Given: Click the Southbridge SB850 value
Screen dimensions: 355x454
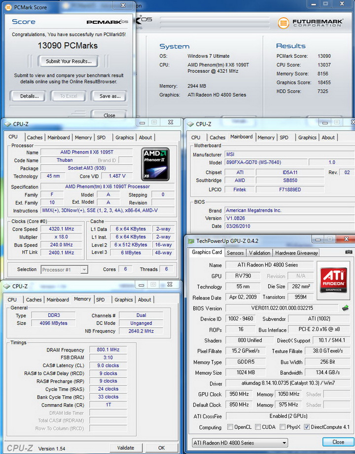Looking at the screenshot, I should coord(290,181).
